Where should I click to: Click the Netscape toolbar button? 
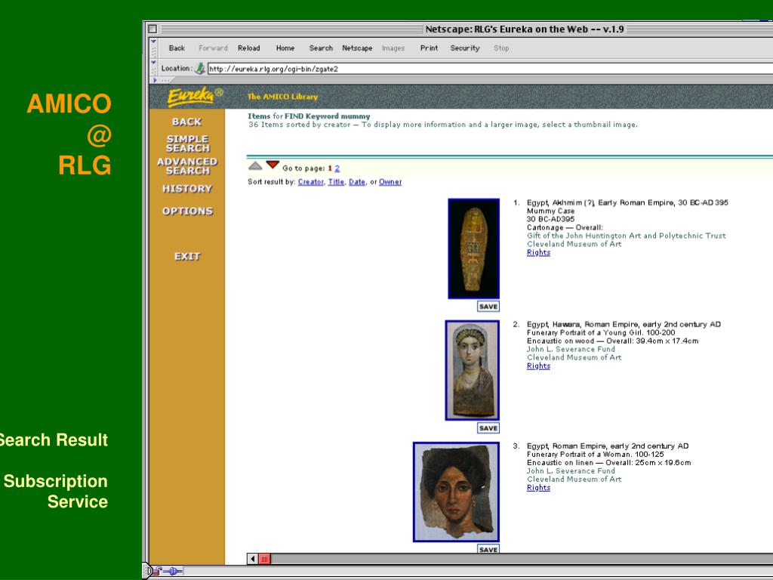point(357,48)
